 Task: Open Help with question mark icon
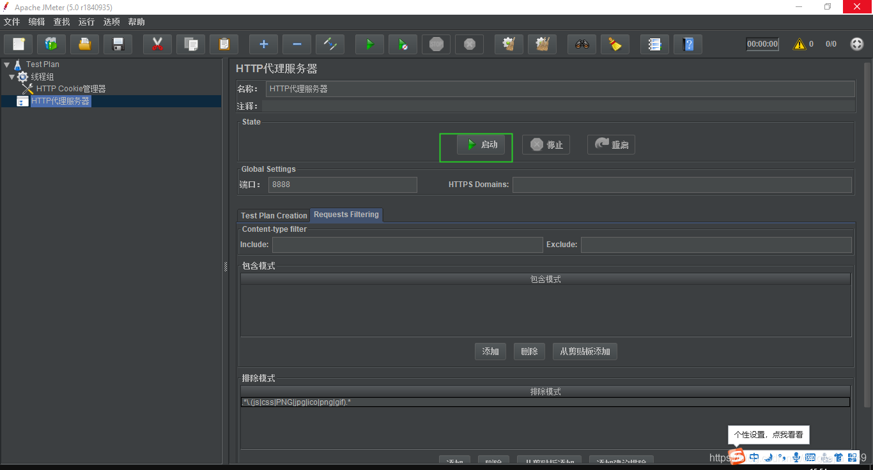(x=688, y=44)
